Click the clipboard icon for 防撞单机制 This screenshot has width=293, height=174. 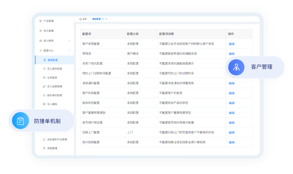[21, 121]
